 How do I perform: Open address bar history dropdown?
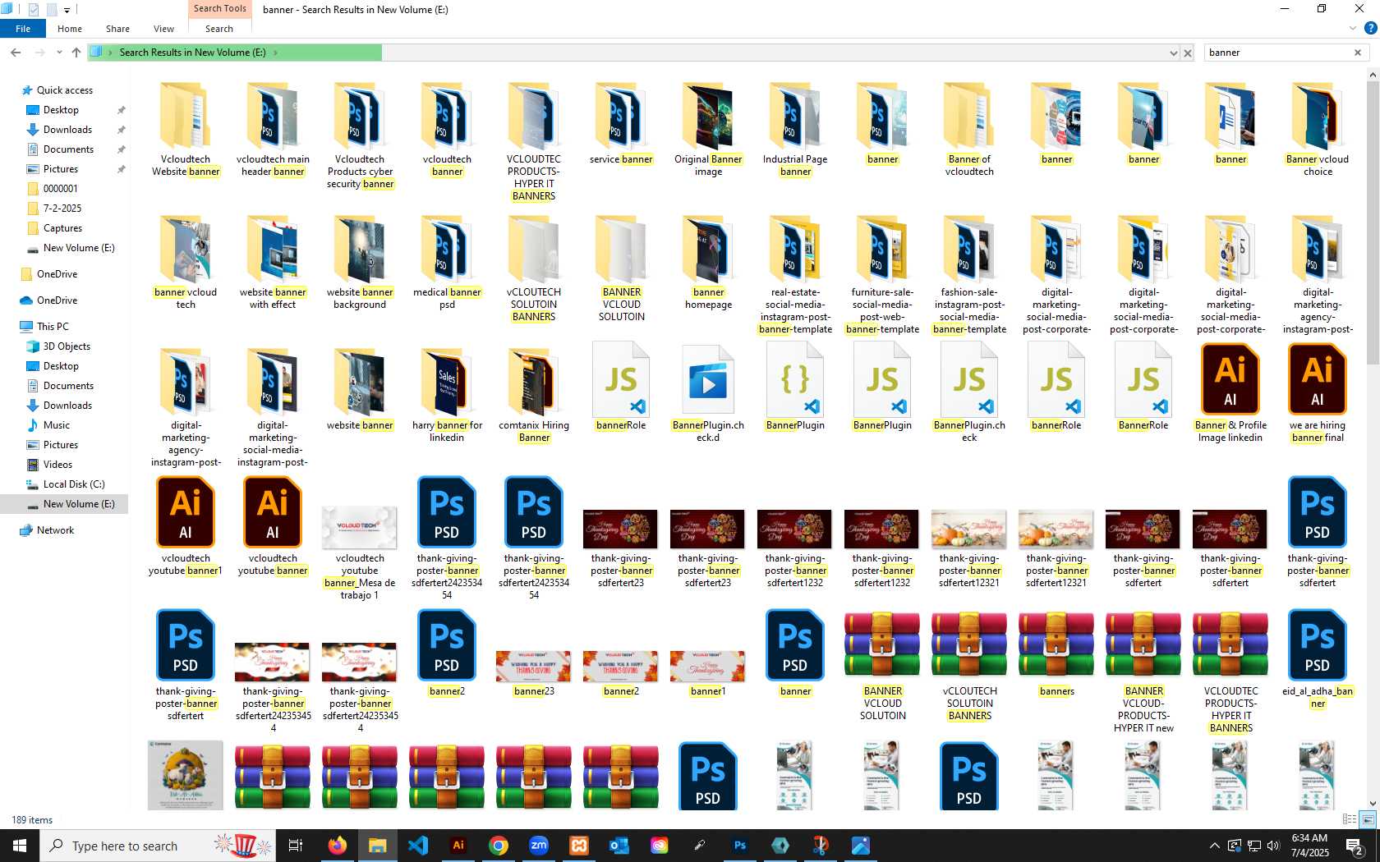click(x=1173, y=53)
